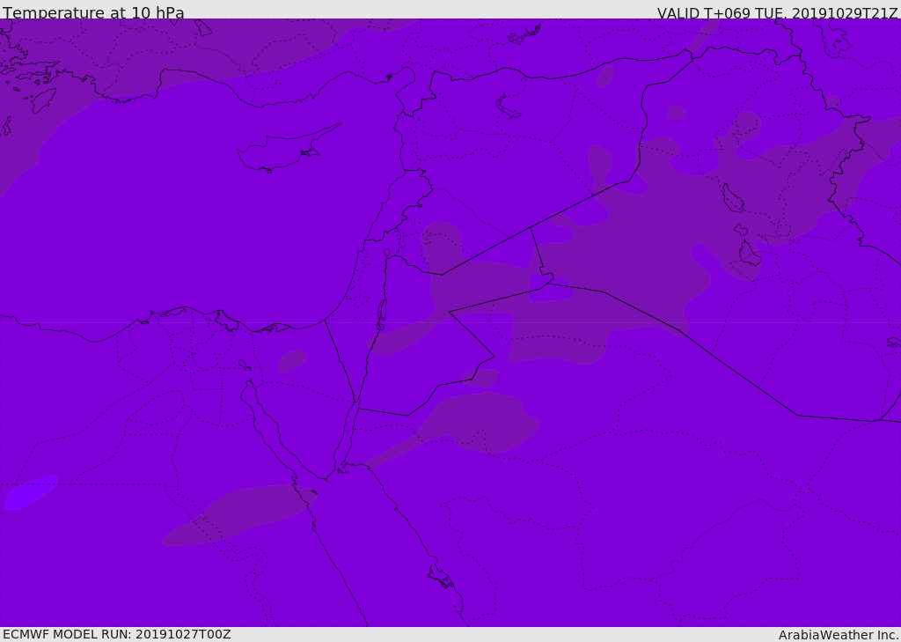The width and height of the screenshot is (901, 642).
Task: Click the 'ECMWF MODEL RUN: 20191027T00Z' footer text
Action: tap(117, 634)
